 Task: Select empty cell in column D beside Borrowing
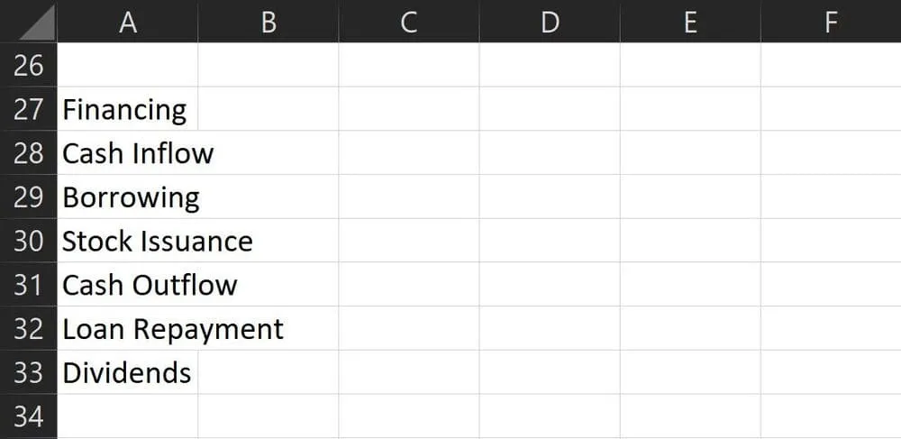tap(550, 197)
